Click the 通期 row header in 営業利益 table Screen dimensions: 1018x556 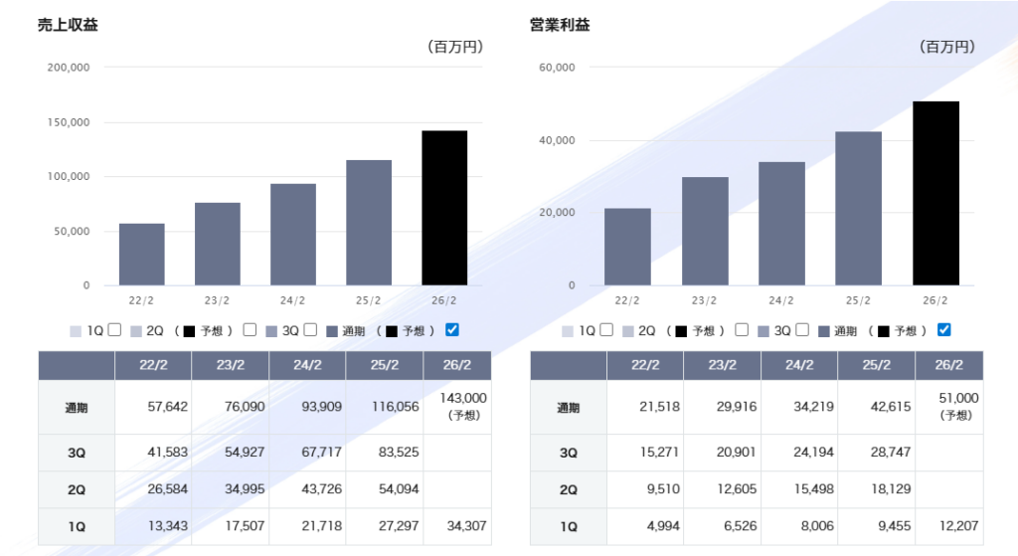point(568,407)
